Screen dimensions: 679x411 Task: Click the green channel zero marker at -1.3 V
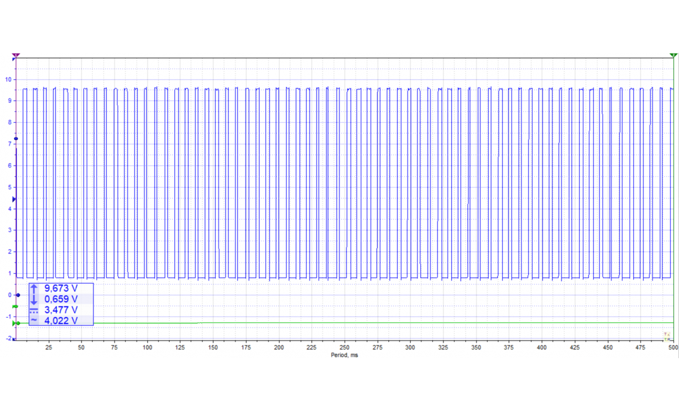(17, 323)
